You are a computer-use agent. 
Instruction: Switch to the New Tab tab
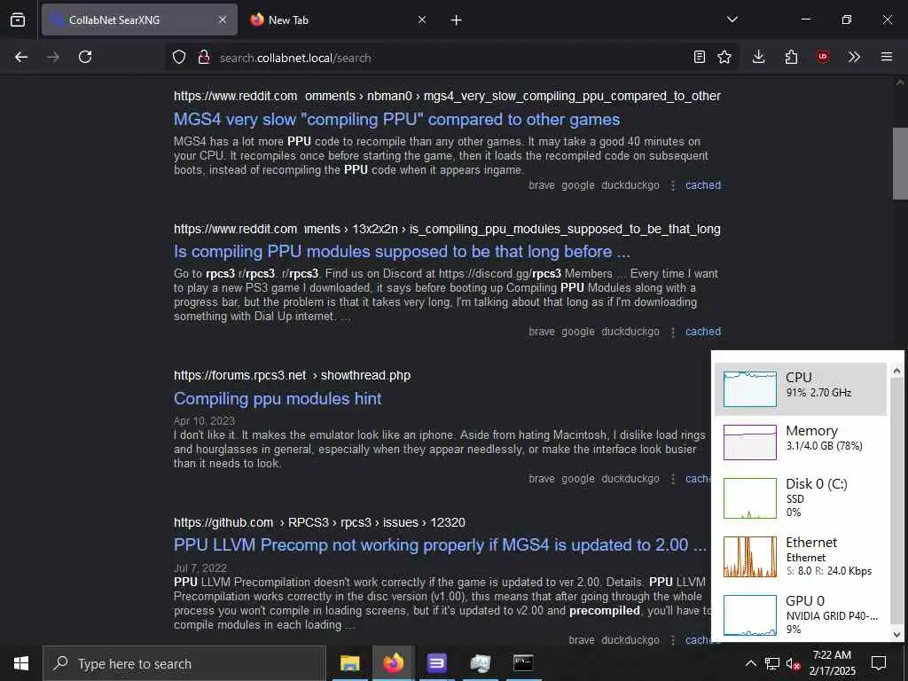pyautogui.click(x=338, y=20)
